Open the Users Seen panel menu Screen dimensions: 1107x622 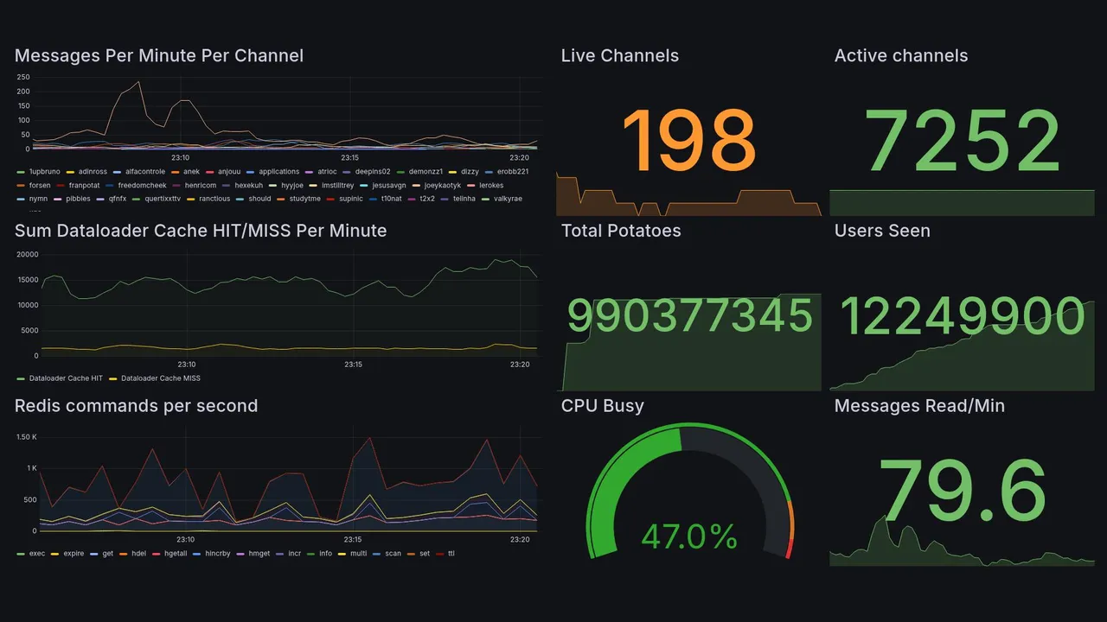pyautogui.click(x=882, y=231)
